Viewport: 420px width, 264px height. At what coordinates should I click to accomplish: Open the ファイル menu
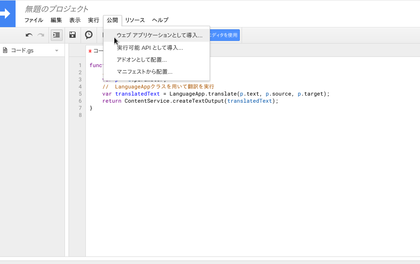33,20
